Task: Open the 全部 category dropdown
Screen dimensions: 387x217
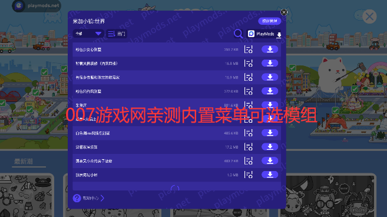Action: [88, 34]
